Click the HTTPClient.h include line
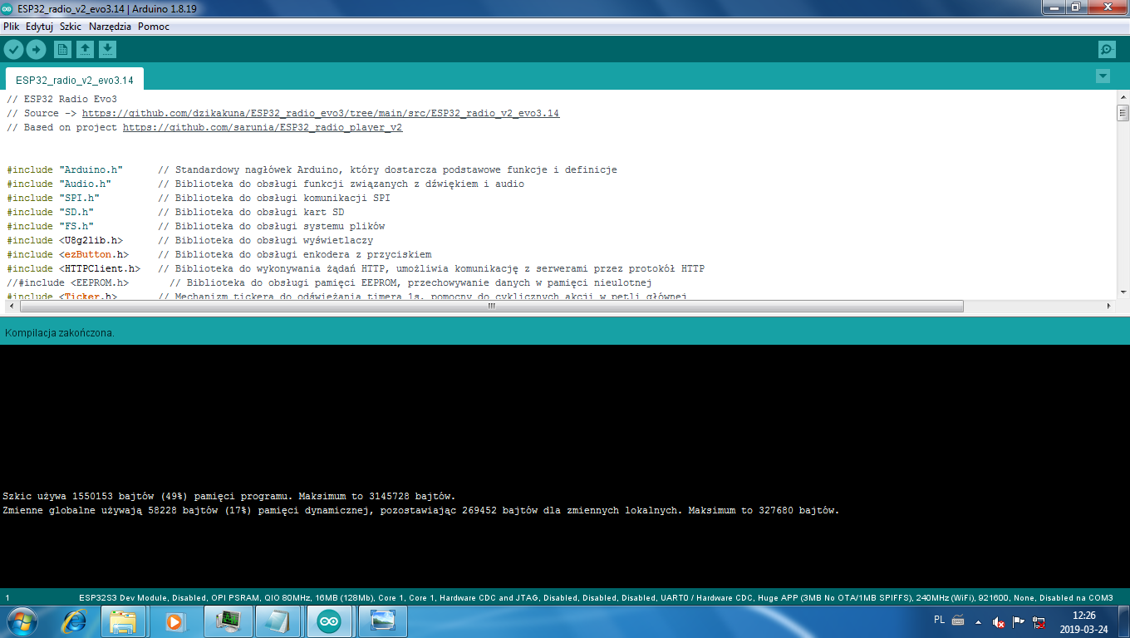The width and height of the screenshot is (1130, 638). click(356, 268)
